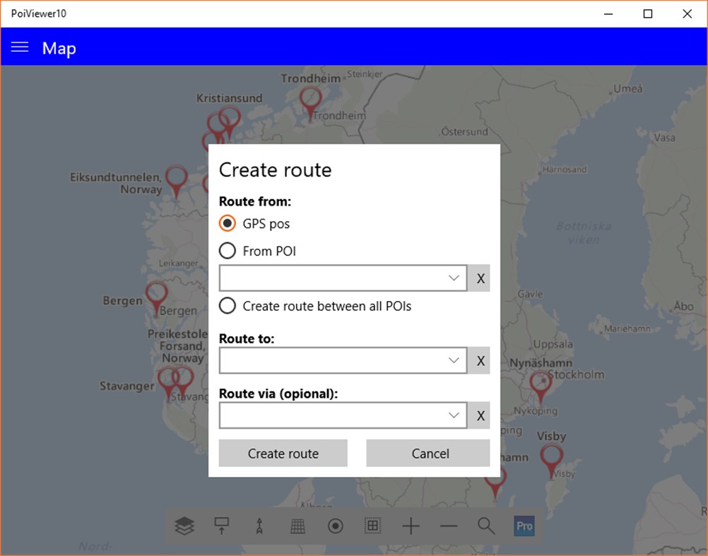Open the map layers selector icon
This screenshot has width=708, height=556.
[x=184, y=526]
